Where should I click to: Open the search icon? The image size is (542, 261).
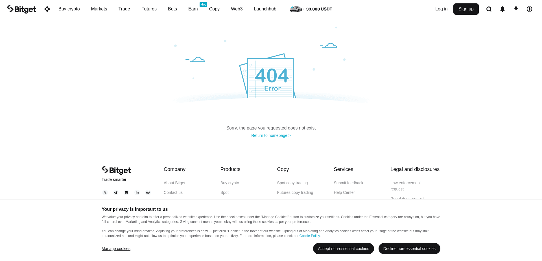point(489,9)
